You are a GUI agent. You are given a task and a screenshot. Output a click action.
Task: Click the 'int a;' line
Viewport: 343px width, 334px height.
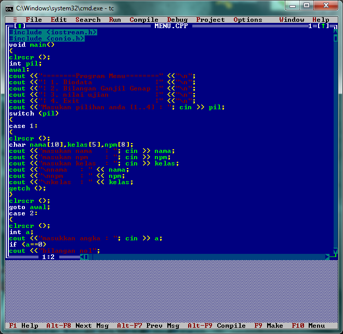(21, 232)
